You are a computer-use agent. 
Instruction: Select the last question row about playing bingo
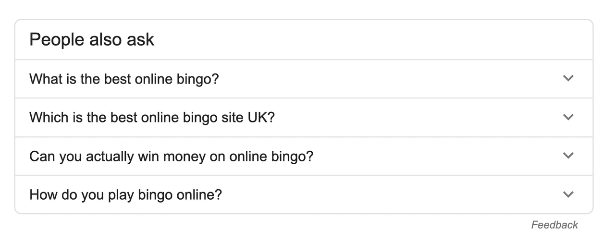(x=304, y=194)
